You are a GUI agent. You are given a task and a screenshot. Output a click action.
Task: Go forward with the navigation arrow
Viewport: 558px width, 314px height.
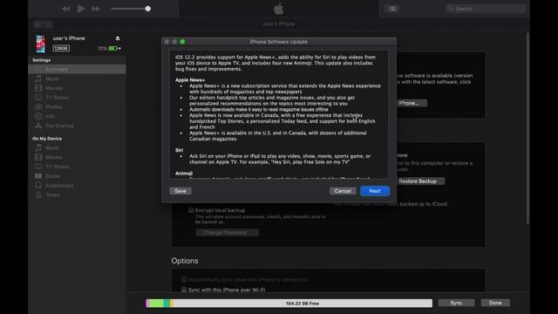[49, 24]
